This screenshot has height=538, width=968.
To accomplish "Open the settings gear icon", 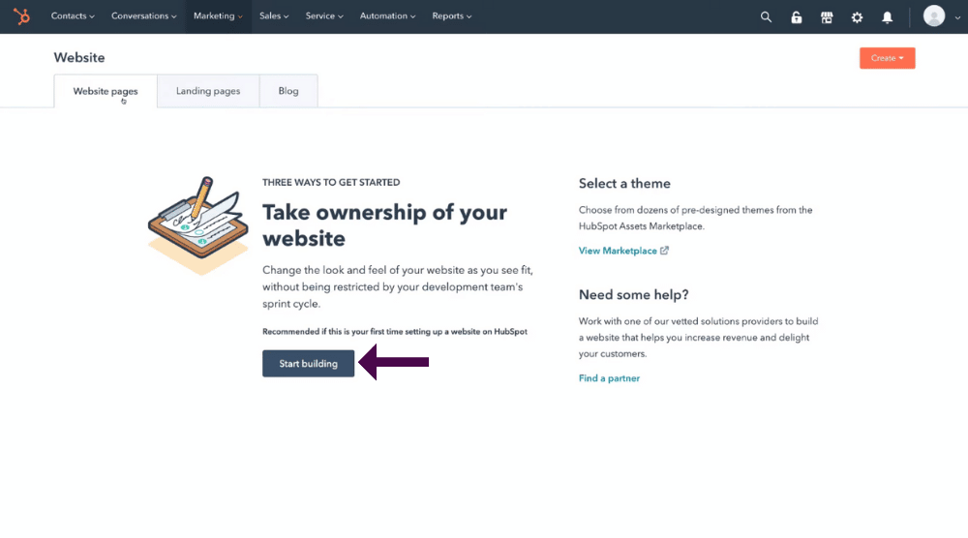I will coord(857,17).
